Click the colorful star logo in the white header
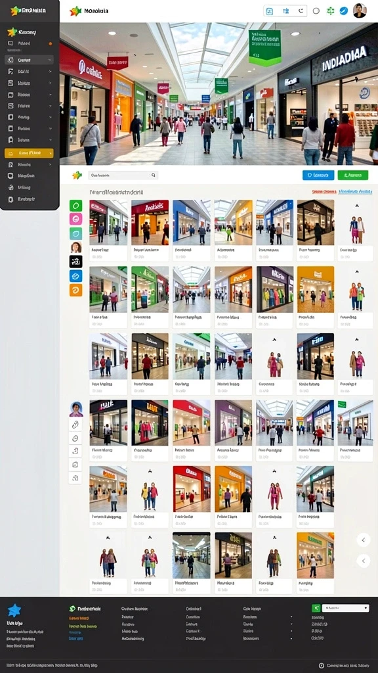378x673 pixels. pos(75,11)
